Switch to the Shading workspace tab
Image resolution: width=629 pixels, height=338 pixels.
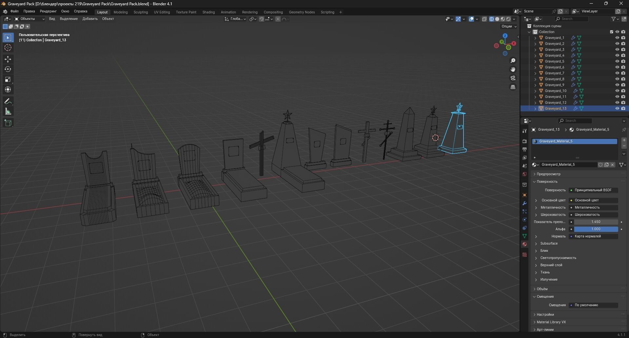click(x=208, y=12)
